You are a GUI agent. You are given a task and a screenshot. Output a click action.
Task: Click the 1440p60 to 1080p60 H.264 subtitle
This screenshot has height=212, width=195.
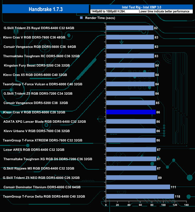tap(108, 11)
